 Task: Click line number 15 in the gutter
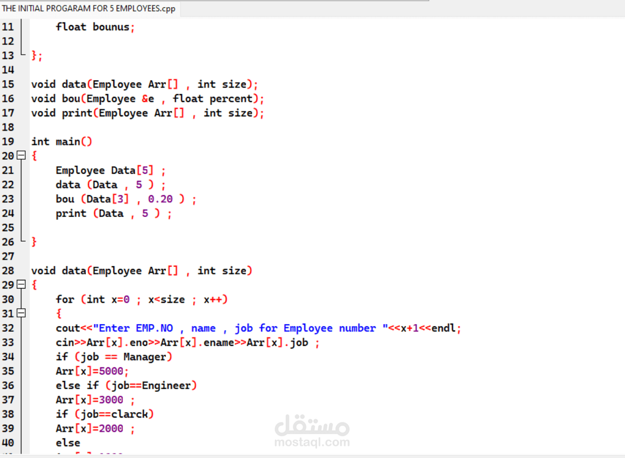point(8,84)
